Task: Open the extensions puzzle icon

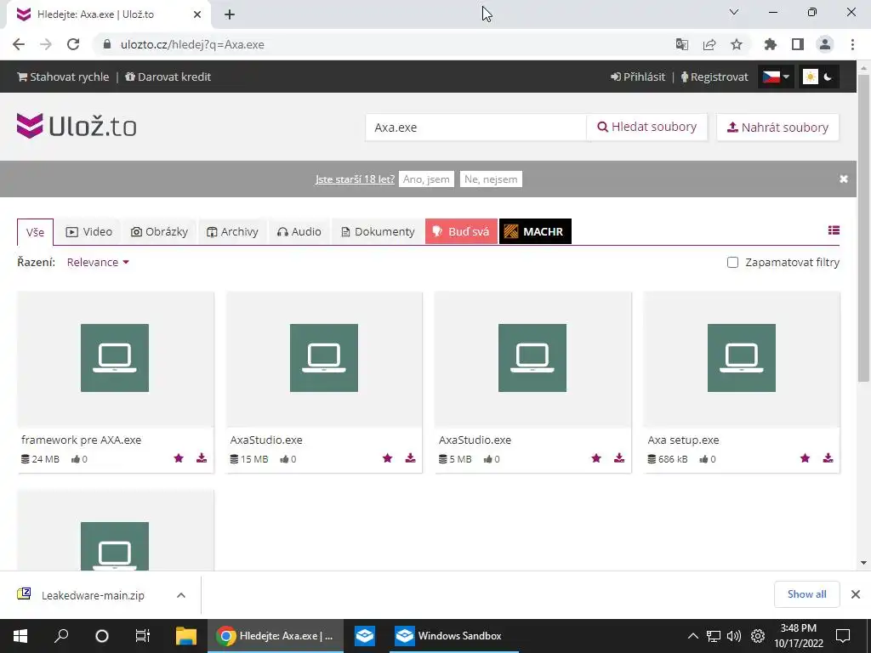Action: pyautogui.click(x=771, y=44)
